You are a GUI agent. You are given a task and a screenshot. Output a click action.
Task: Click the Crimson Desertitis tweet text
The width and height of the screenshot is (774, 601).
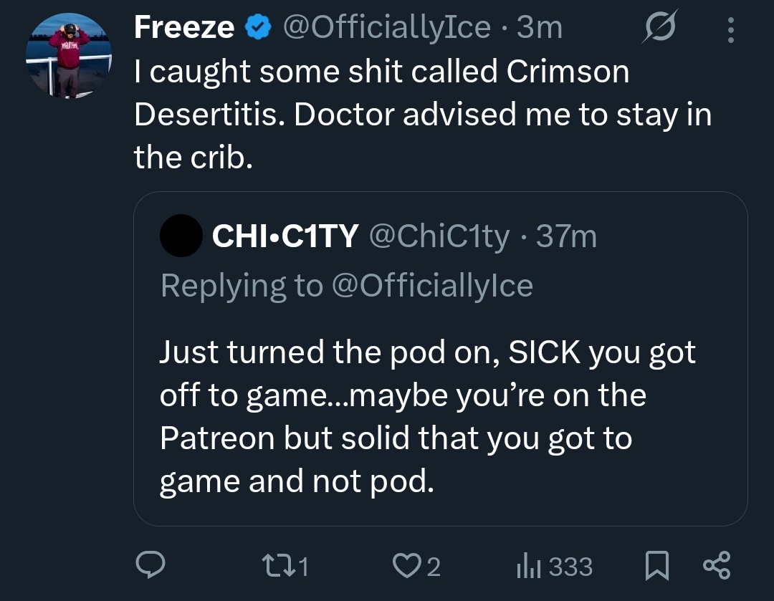point(423,114)
